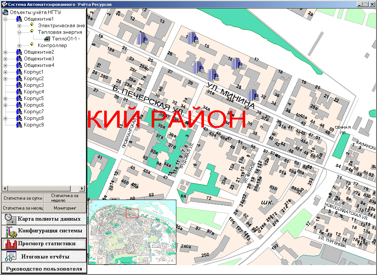Click the building marker next to house 15

pos(193,38)
